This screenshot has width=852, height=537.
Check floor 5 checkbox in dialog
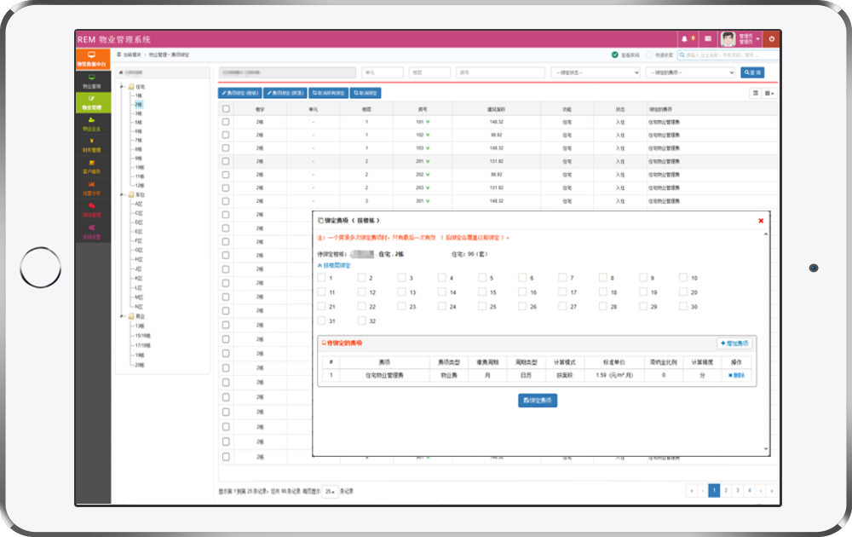pos(482,278)
